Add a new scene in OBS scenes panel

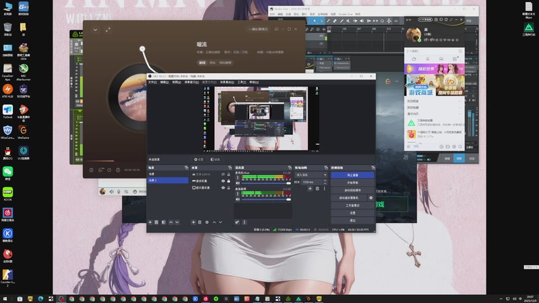(150, 222)
